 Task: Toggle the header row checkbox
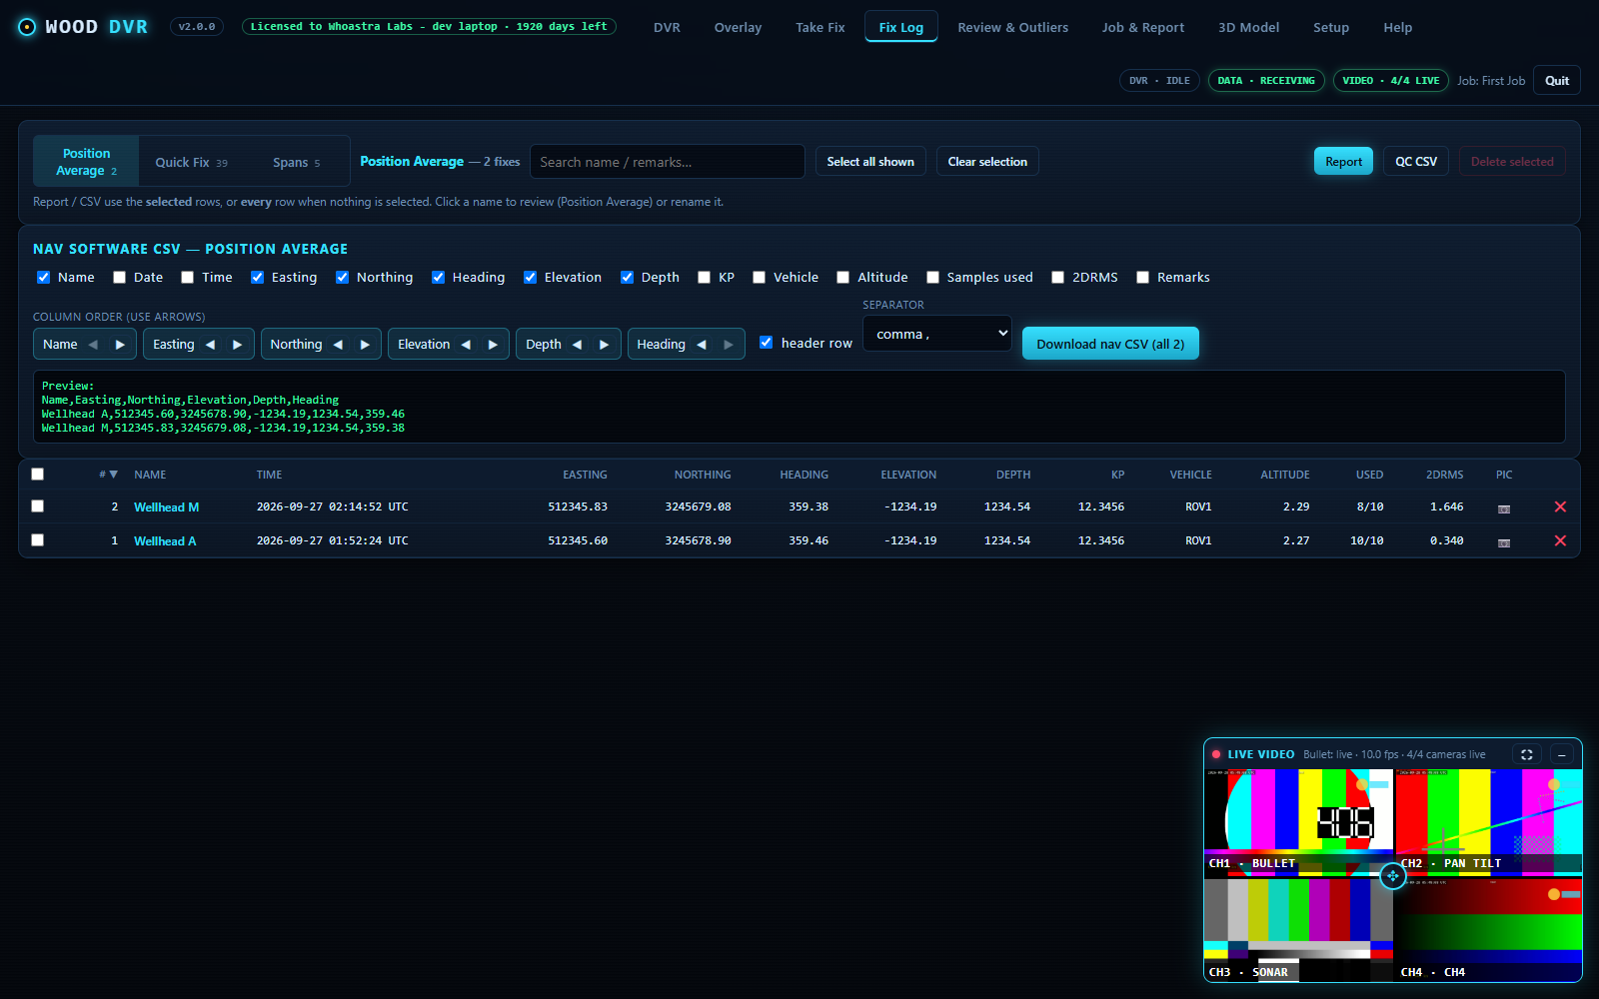[767, 343]
